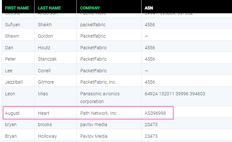This screenshot has width=232, height=142.
Task: Click the last name Shaikh cell
Action: point(45,25)
